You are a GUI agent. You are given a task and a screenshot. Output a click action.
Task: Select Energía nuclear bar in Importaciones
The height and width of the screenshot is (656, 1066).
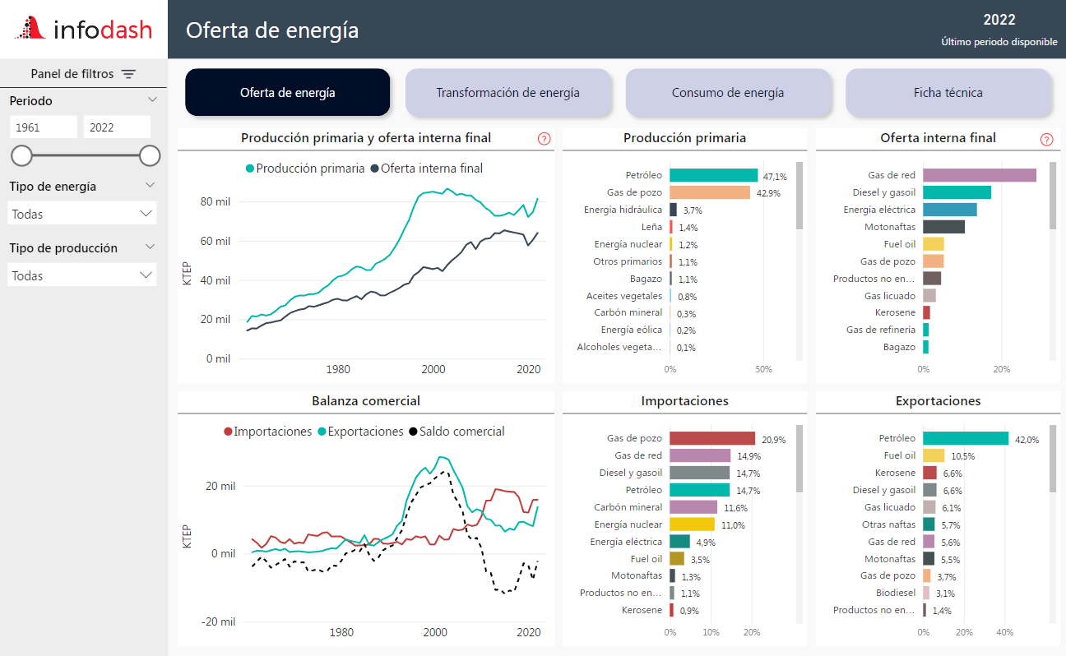click(692, 524)
